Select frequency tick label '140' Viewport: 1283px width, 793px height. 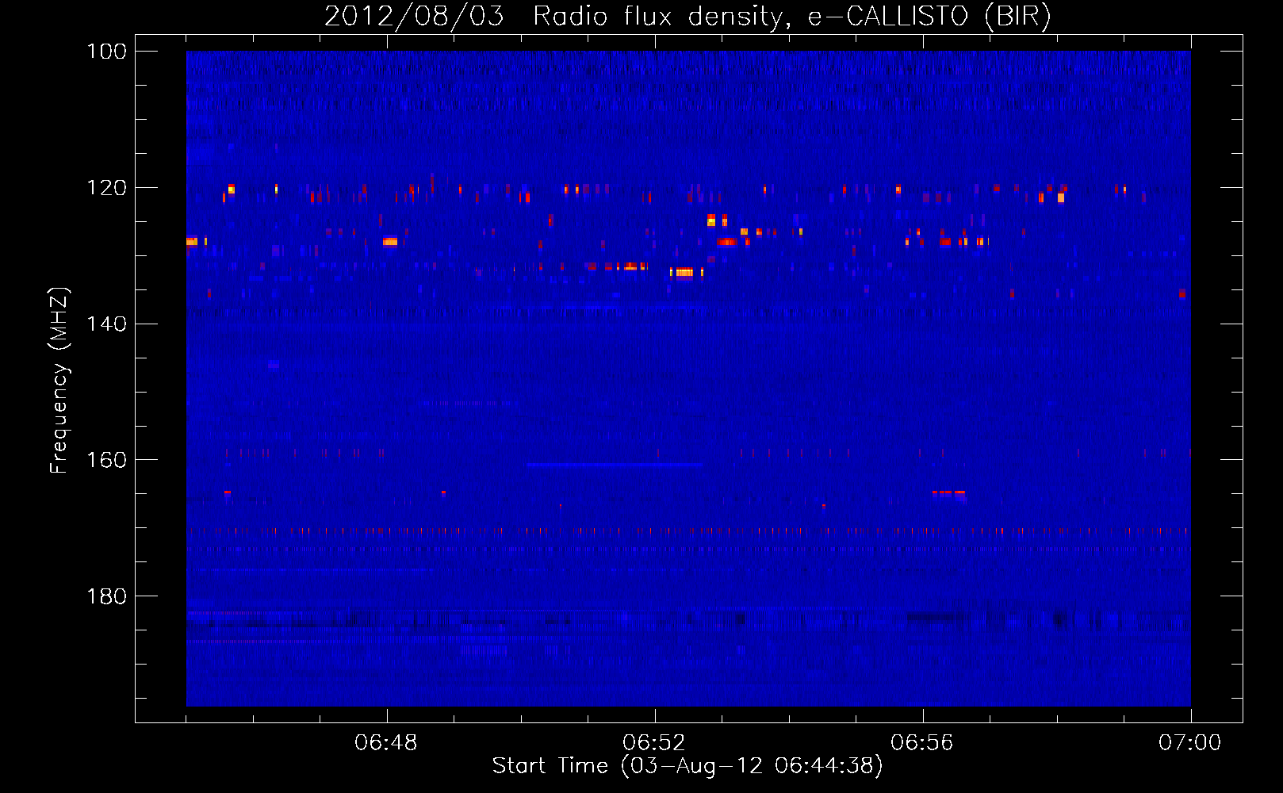(107, 324)
